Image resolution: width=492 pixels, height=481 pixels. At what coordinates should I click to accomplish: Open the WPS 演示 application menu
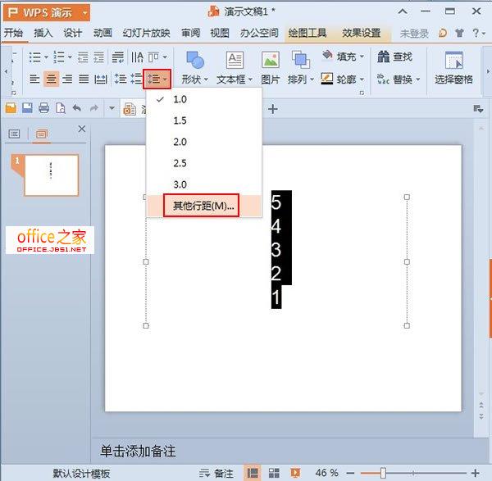47,12
